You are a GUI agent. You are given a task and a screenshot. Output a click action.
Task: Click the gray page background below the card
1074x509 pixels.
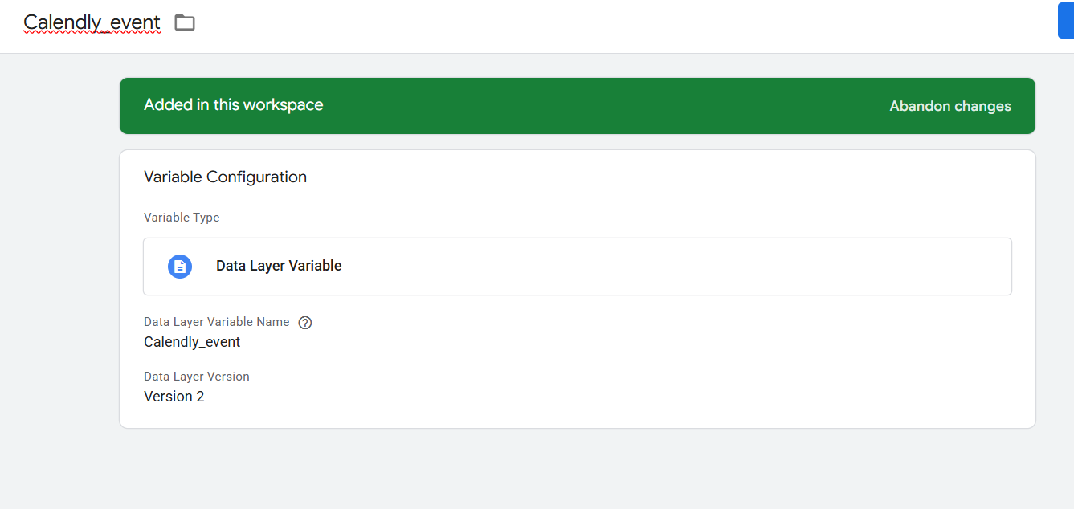(562, 470)
